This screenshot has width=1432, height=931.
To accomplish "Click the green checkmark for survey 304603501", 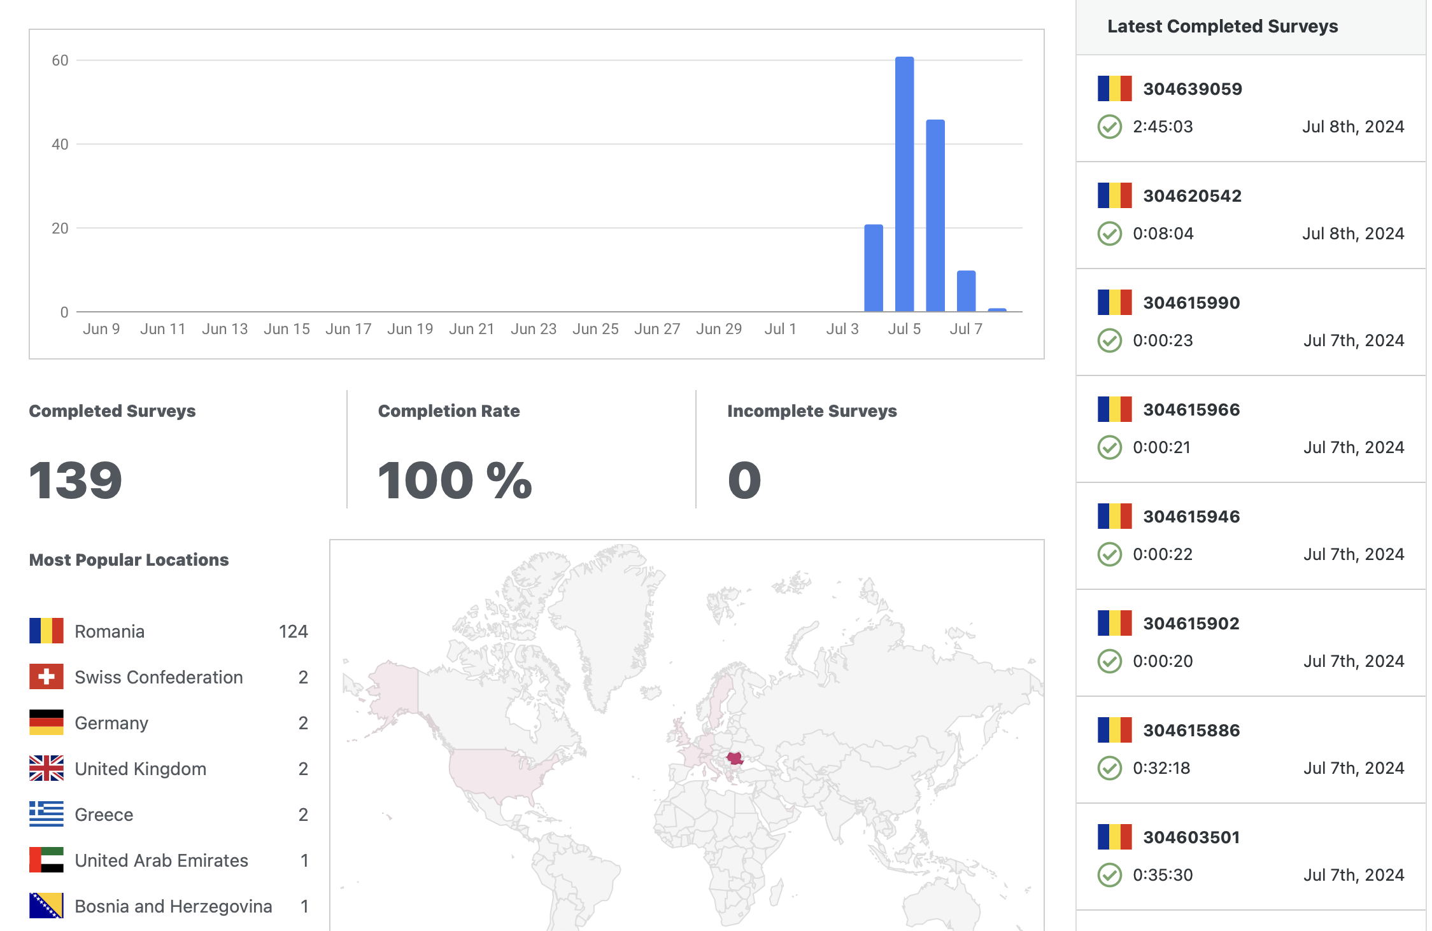I will 1109,875.
